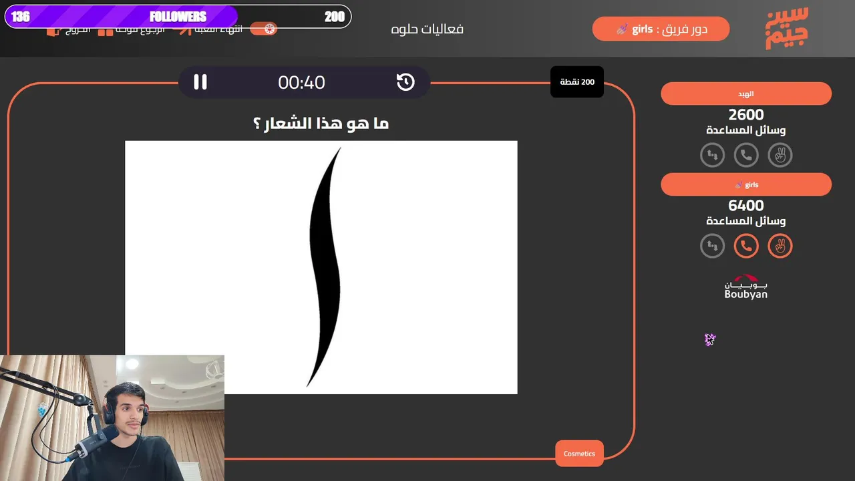Click the logo question image
The image size is (855, 481).
click(321, 267)
